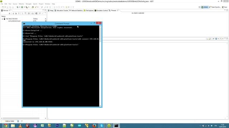This screenshot has height=128, width=229.
Task: Switch to the Emulator Control tab
Action: 101,10
